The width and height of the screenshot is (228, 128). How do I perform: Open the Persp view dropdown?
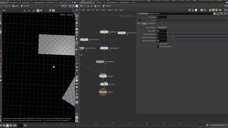(x=63, y=15)
